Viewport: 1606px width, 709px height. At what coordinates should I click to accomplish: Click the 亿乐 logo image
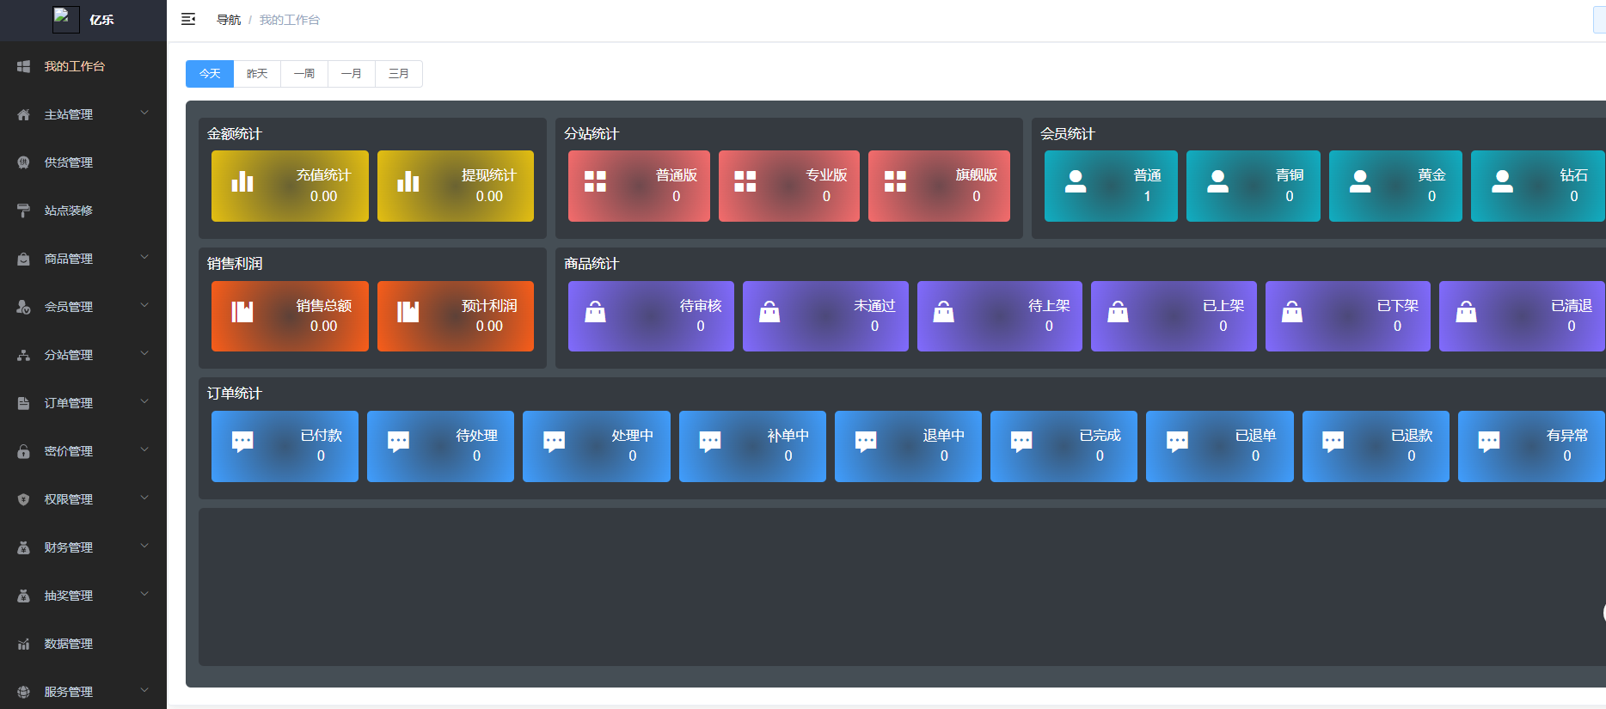(65, 19)
